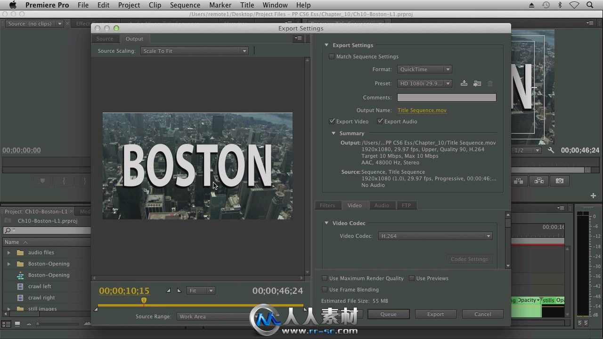Click the Delete Preset trash icon
Screen dimensions: 603x339
[490, 83]
